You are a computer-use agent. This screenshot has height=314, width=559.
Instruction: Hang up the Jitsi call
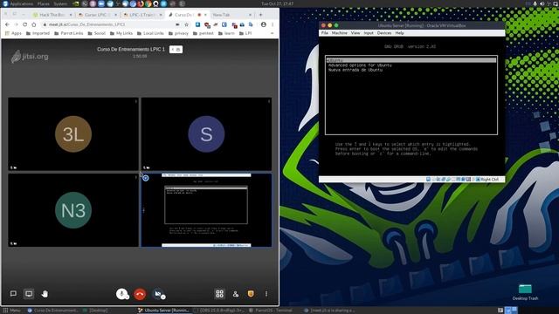[140, 294]
